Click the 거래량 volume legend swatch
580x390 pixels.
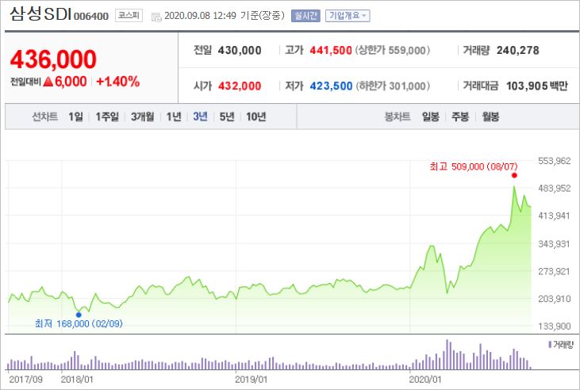(550, 345)
